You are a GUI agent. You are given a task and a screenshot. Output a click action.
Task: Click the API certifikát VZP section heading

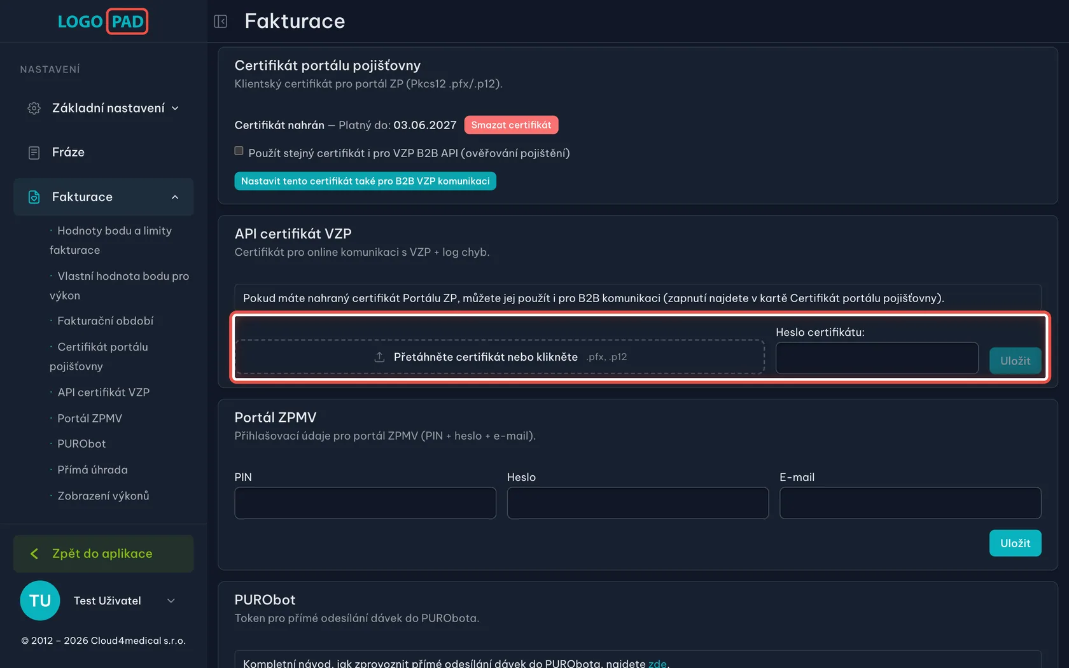(x=293, y=233)
